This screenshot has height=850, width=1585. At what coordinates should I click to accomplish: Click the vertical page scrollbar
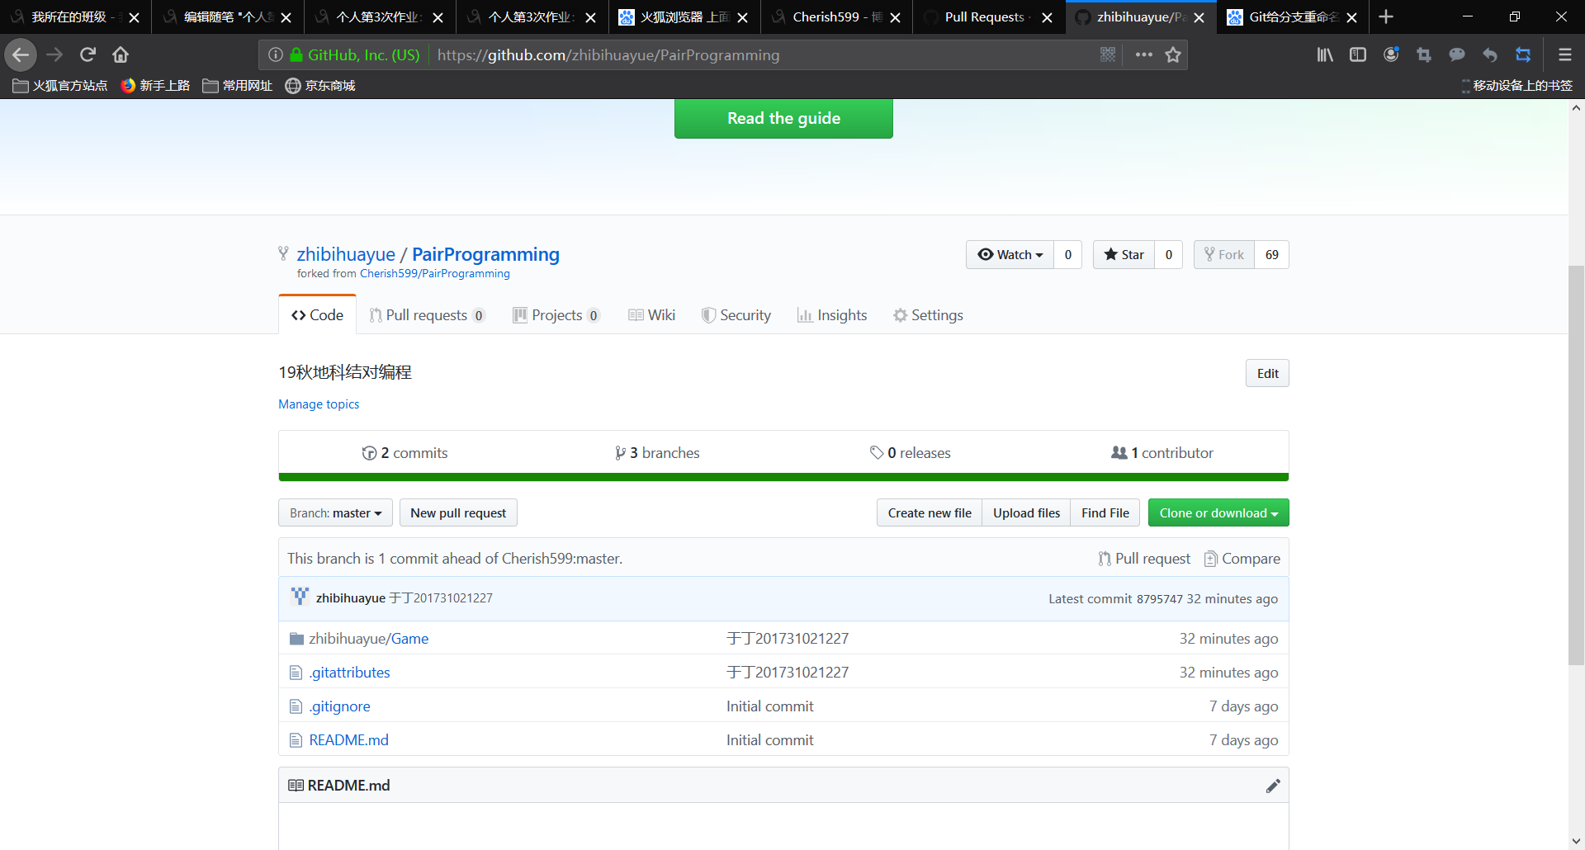1576,466
